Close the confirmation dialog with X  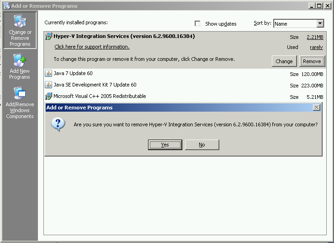316,108
